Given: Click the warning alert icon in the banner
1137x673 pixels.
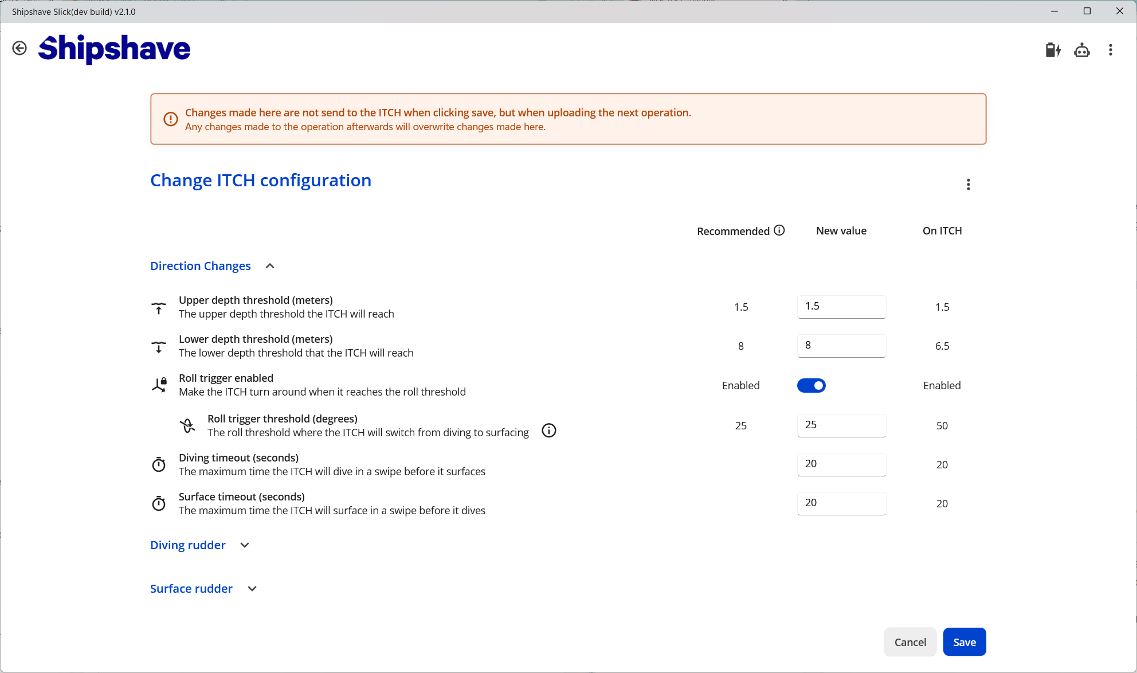Looking at the screenshot, I should pyautogui.click(x=170, y=119).
